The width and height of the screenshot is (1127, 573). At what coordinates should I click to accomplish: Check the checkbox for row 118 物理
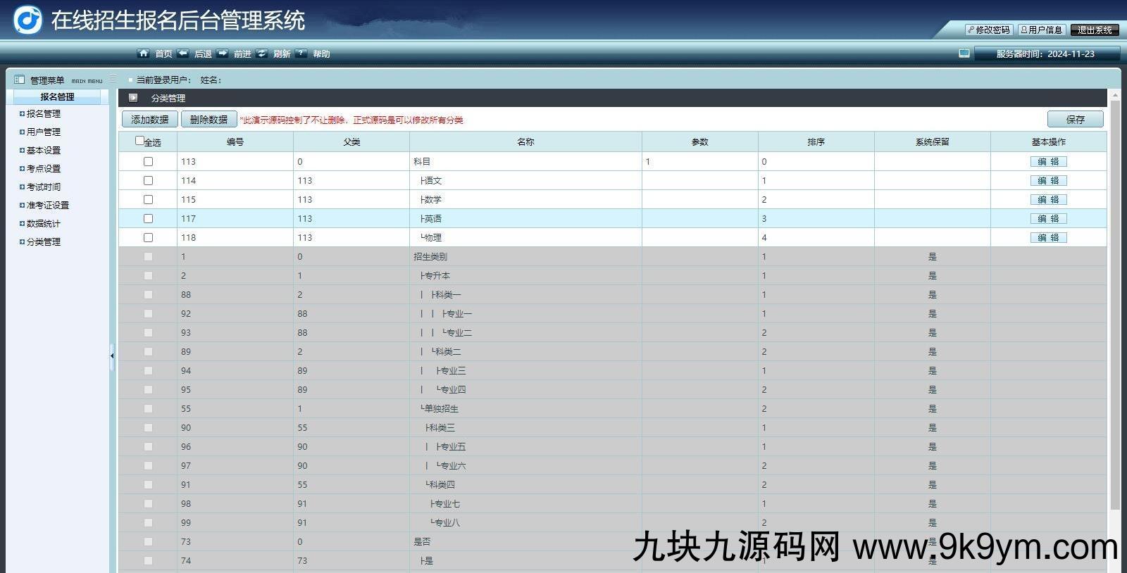[x=148, y=238]
